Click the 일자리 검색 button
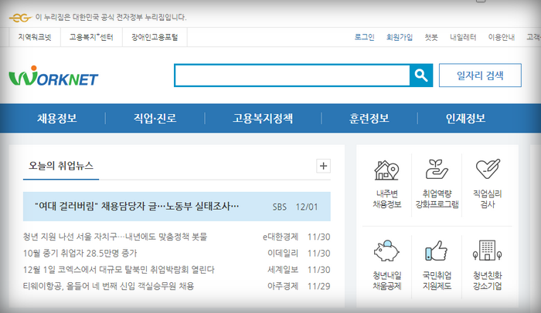 (480, 75)
